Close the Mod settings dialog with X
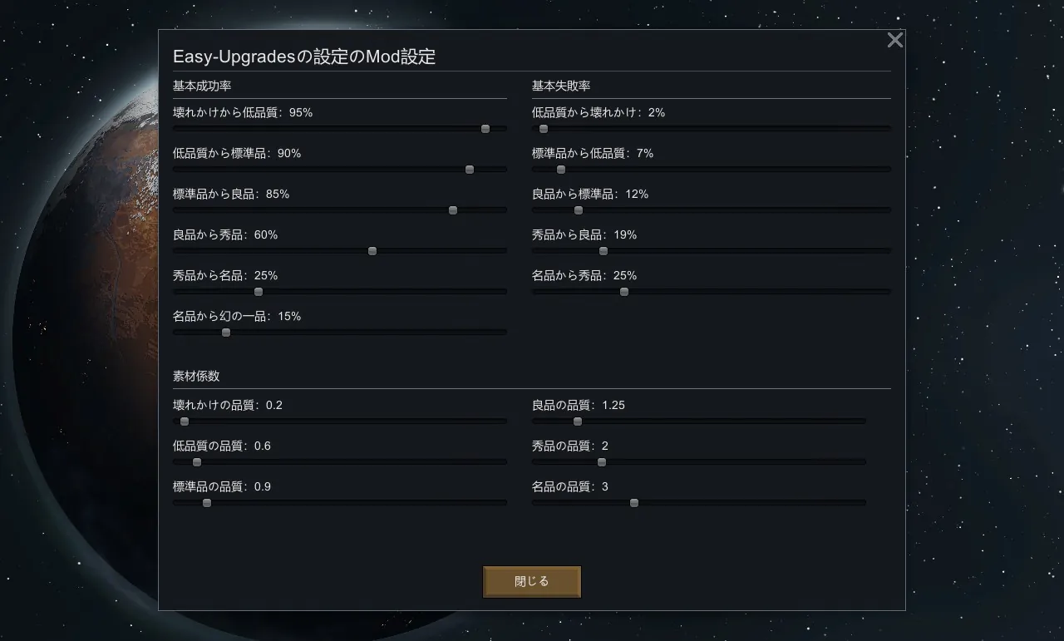The width and height of the screenshot is (1064, 641). point(894,40)
